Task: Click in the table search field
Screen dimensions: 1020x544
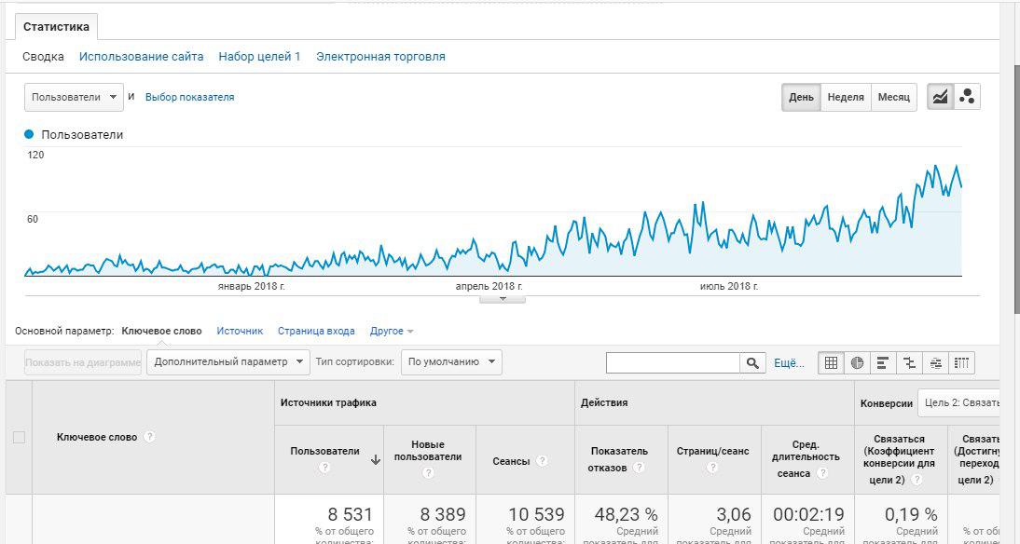Action: pyautogui.click(x=672, y=362)
